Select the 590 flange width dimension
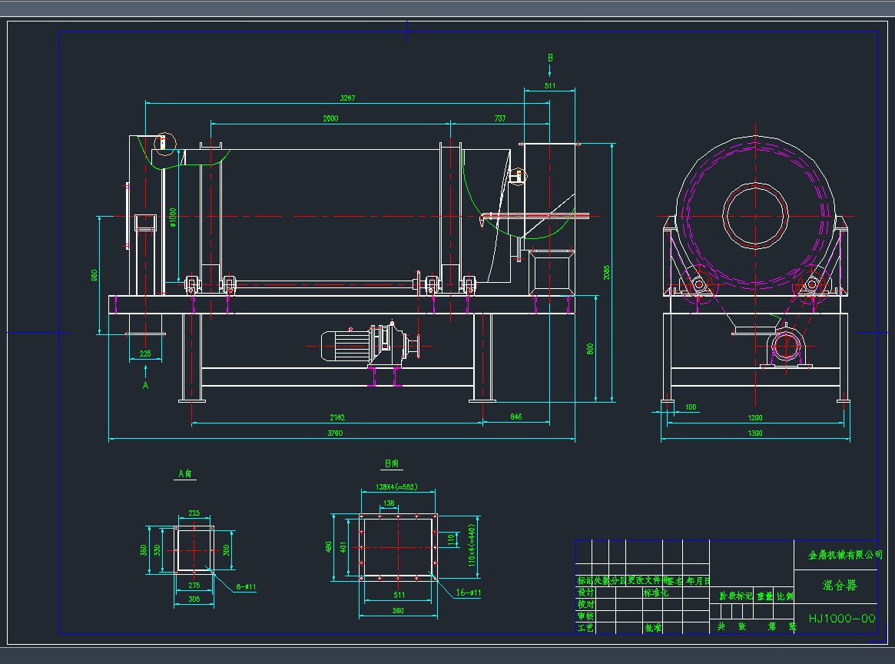Viewport: 895px width, 664px height. [x=397, y=611]
